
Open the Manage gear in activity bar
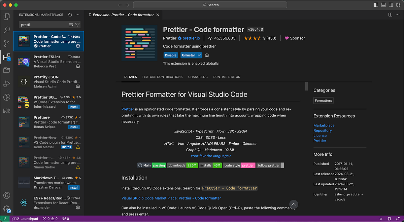click(x=6, y=209)
